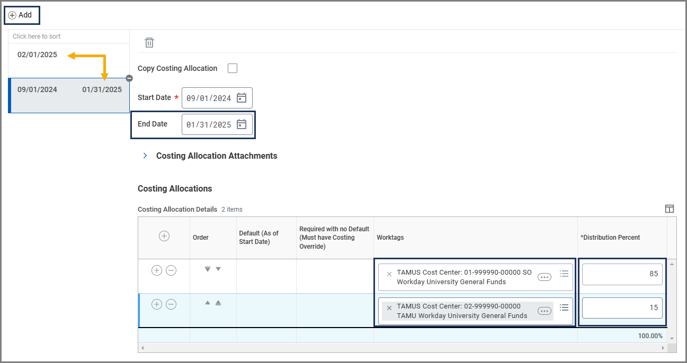Viewport: 687px width, 363px height.
Task: Expand the Costing Allocation Attachments section
Action: (x=145, y=156)
